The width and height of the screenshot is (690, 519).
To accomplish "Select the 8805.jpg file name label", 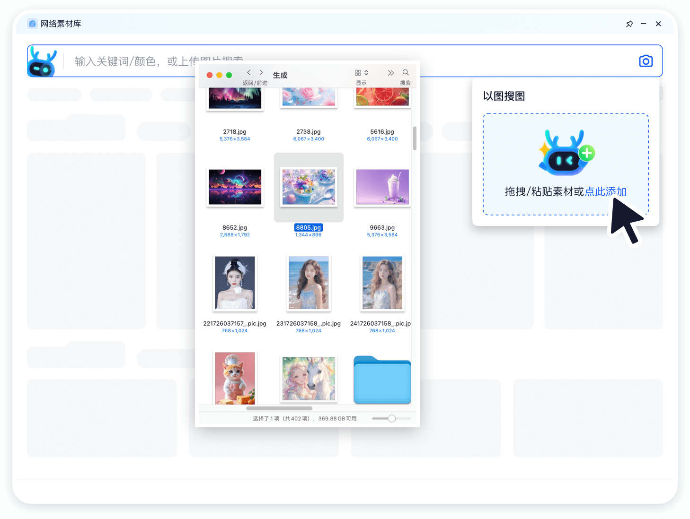I will (308, 227).
